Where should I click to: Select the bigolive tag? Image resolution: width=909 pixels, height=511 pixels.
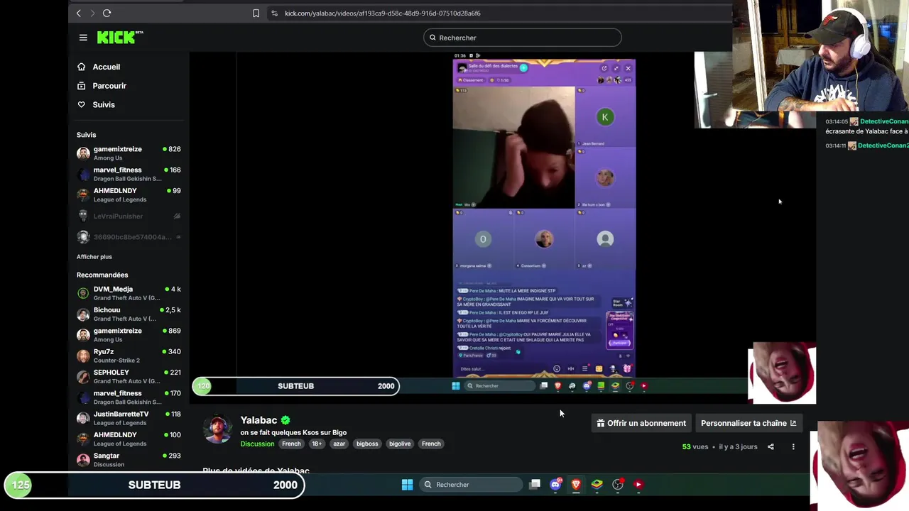tap(400, 444)
